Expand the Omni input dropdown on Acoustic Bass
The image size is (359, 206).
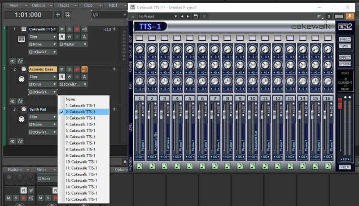[x=43, y=84]
